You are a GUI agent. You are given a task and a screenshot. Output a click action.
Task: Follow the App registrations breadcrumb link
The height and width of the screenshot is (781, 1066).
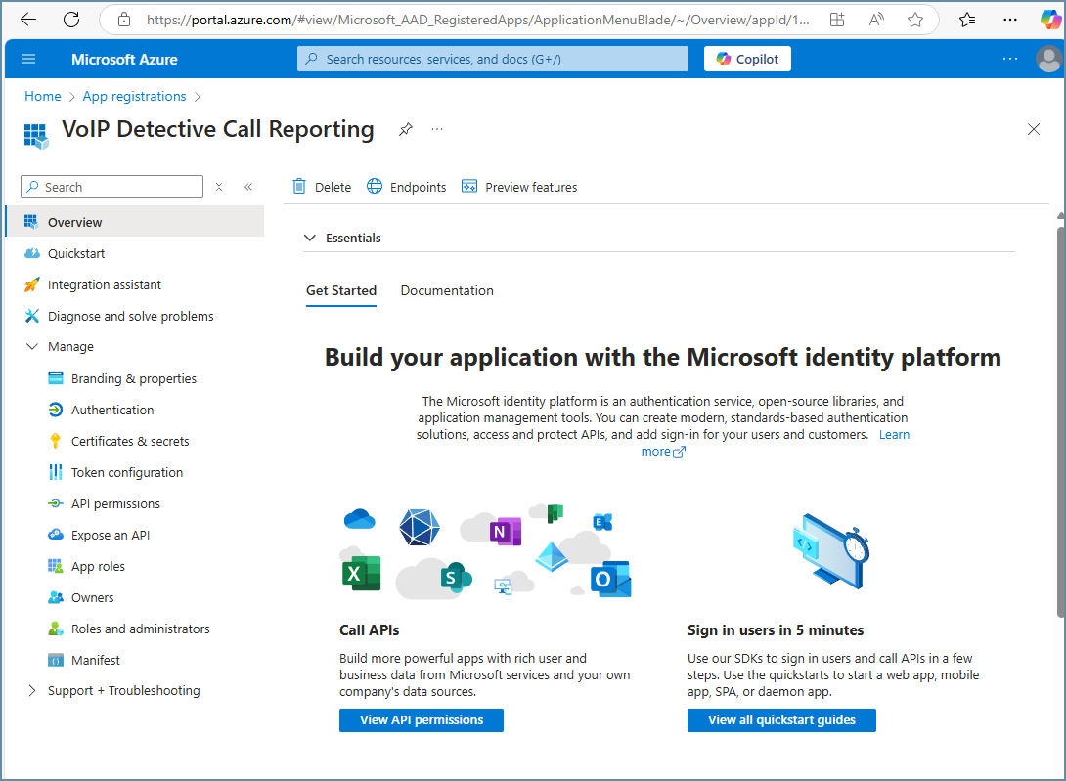pyautogui.click(x=135, y=97)
